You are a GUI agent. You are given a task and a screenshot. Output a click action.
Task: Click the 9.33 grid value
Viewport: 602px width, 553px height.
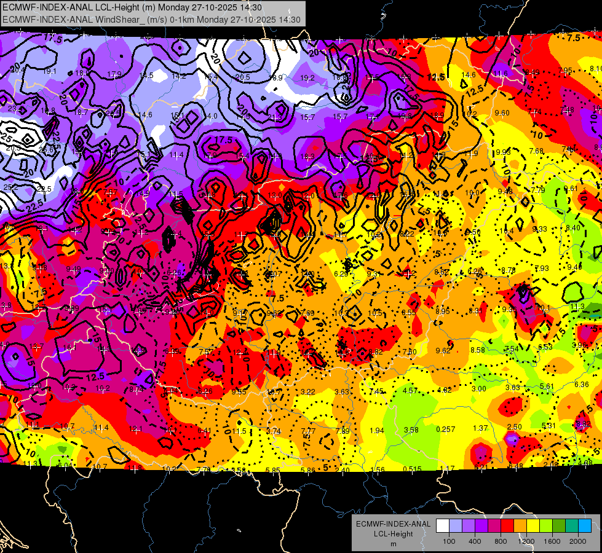[x=540, y=229]
